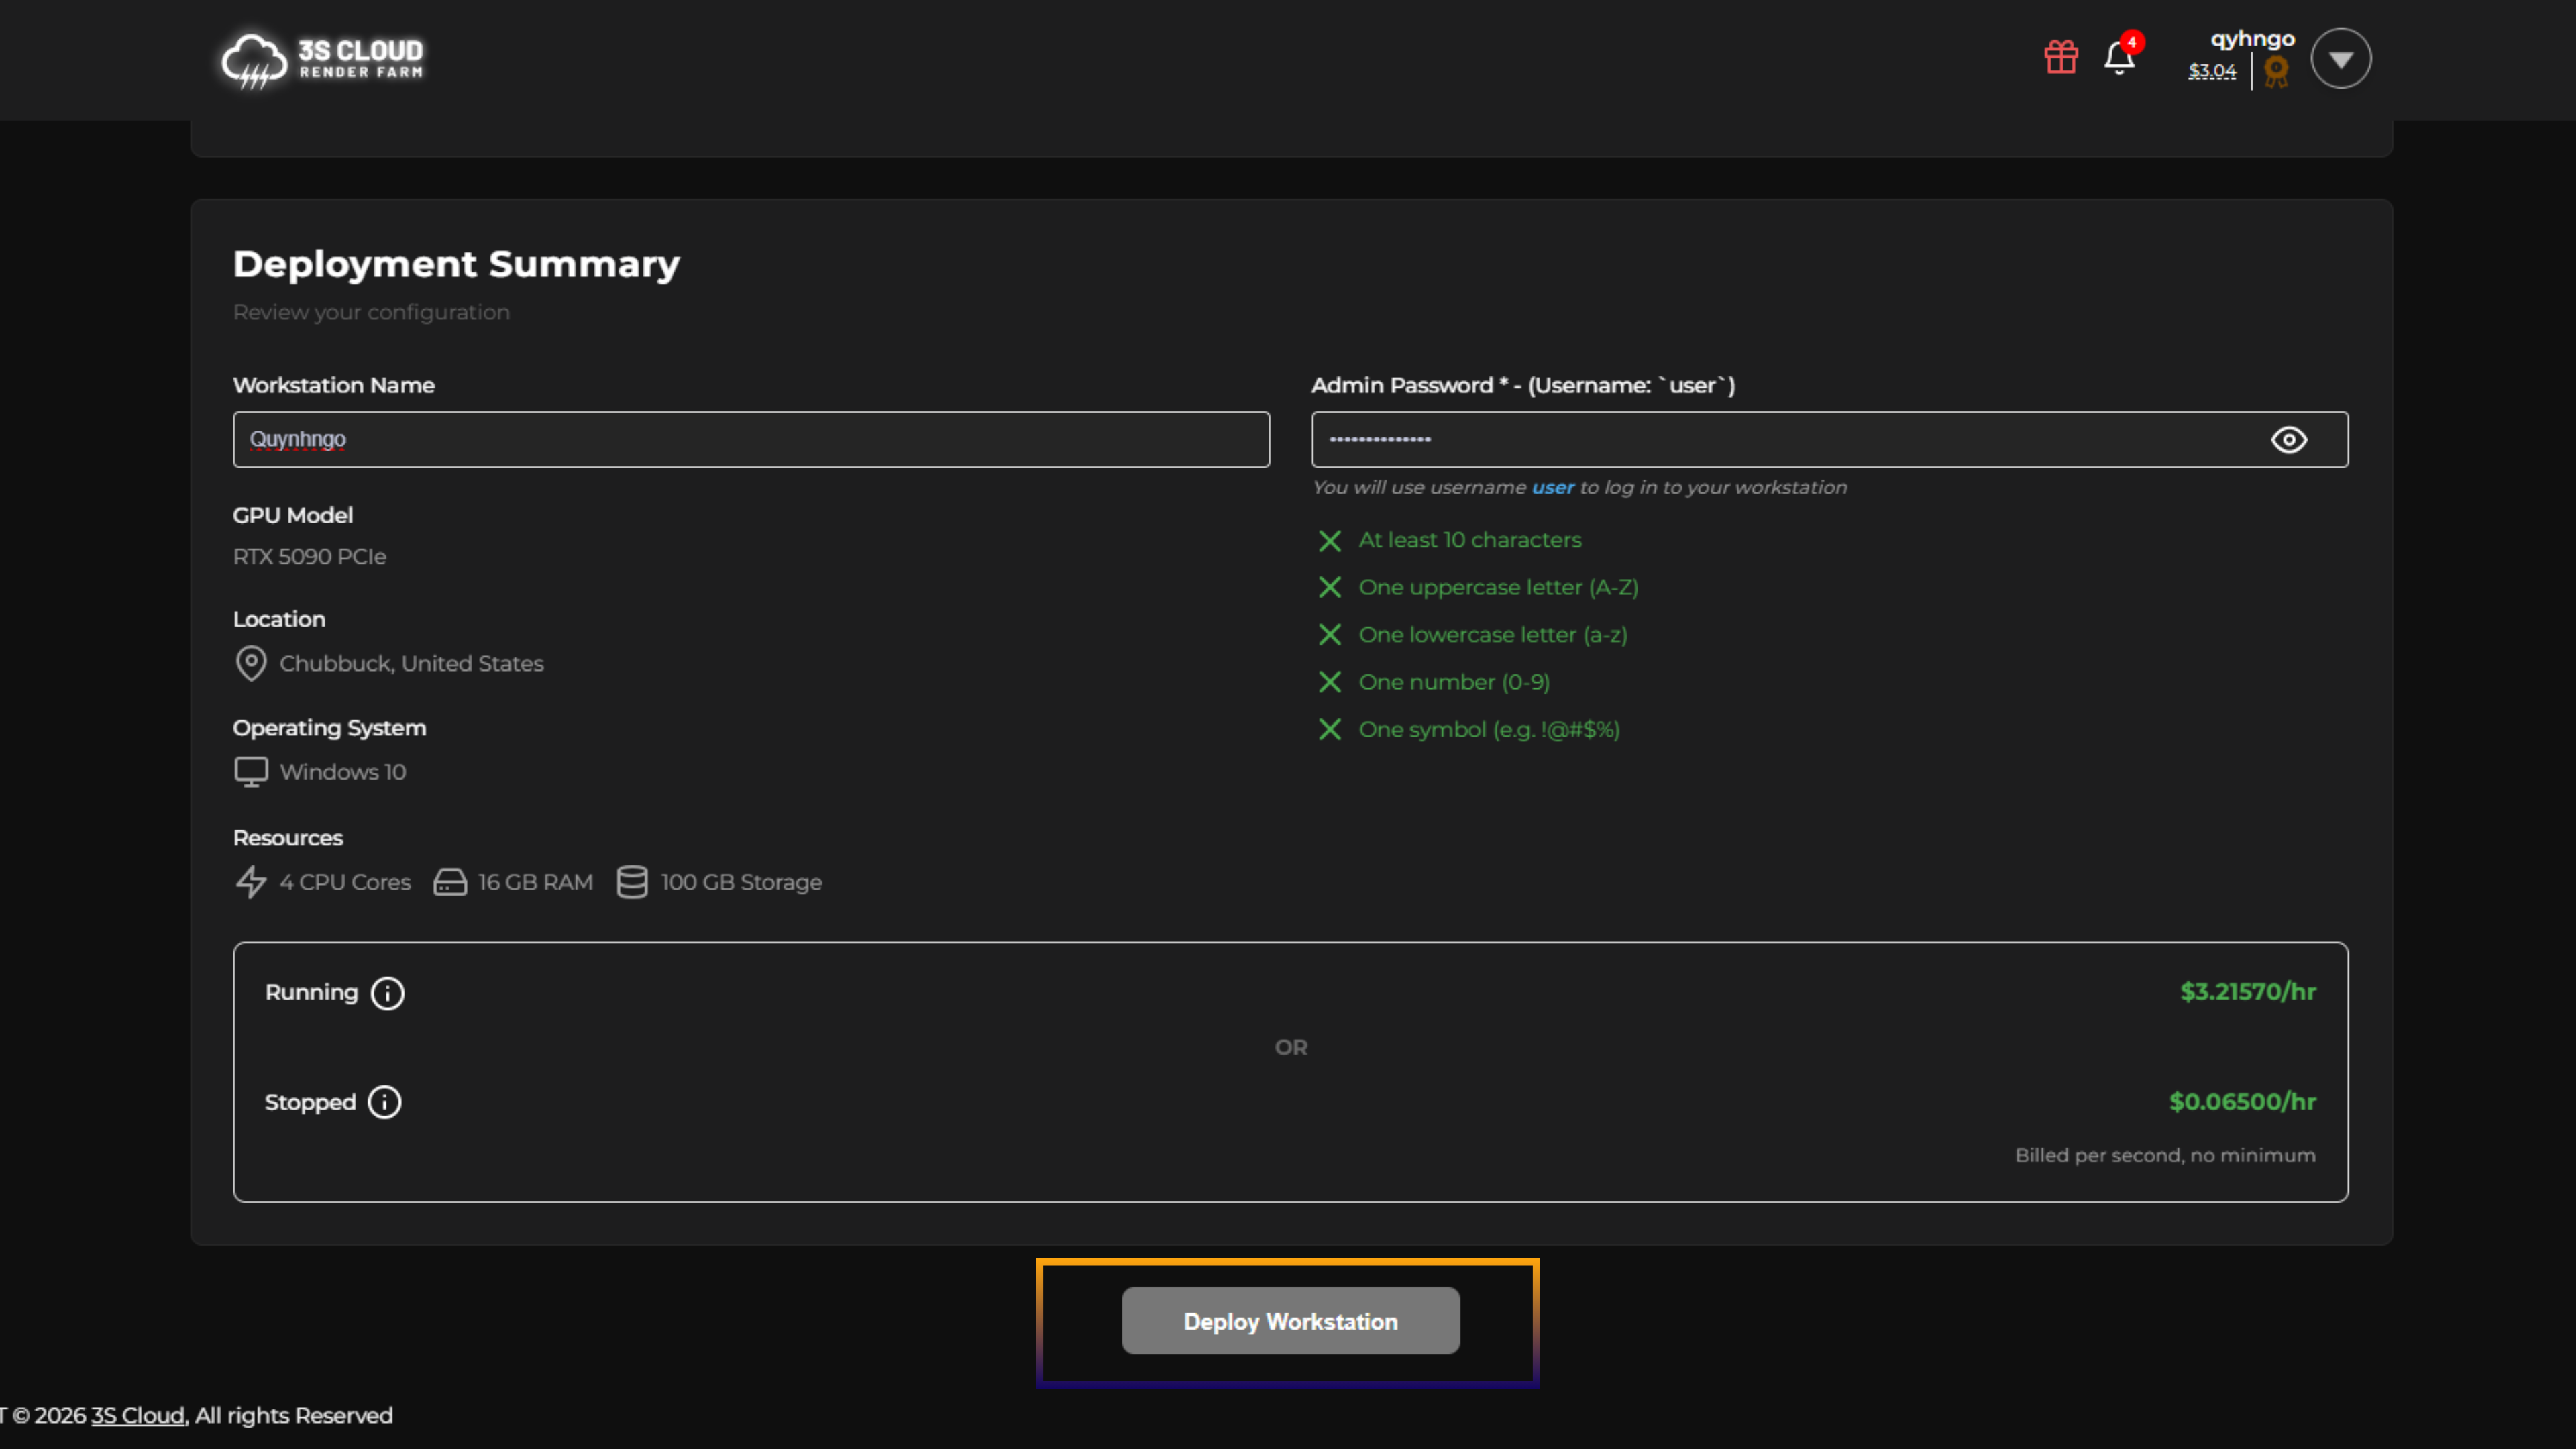Click the $3.04 account balance
The image size is (2576, 1449).
pos(2211,72)
